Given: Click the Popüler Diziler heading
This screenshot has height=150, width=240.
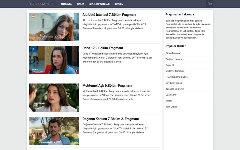Looking at the screenshot, I should tap(176, 46).
